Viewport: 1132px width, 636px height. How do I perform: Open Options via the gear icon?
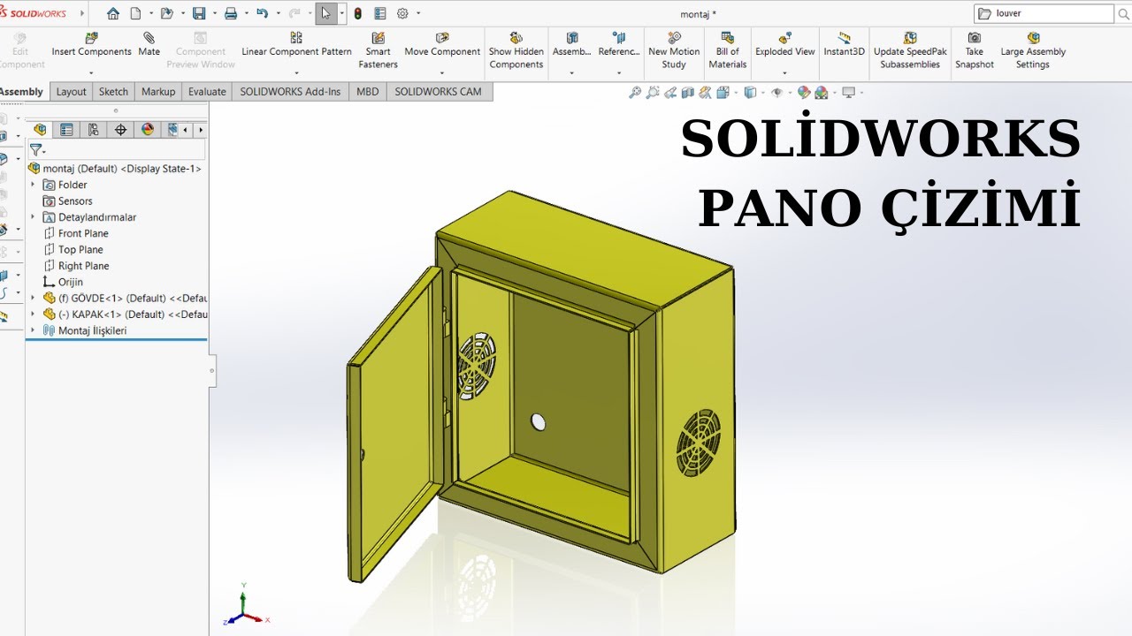click(402, 13)
